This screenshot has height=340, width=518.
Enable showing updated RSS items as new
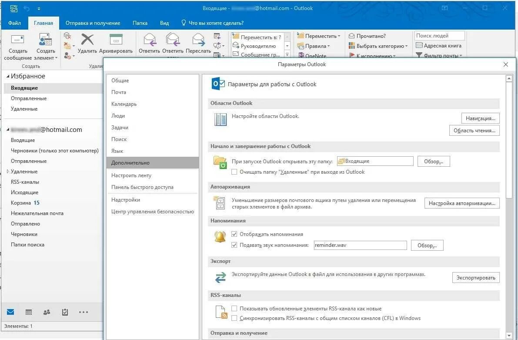pyautogui.click(x=234, y=309)
